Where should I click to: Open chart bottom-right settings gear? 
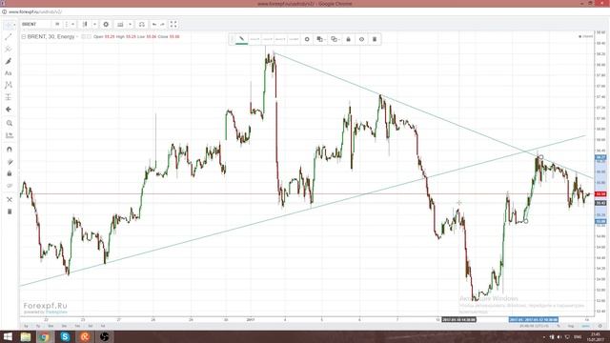pos(600,326)
